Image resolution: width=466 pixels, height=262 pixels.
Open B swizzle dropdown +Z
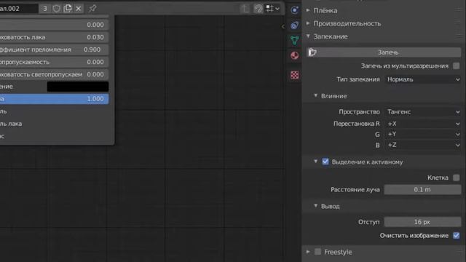click(x=422, y=145)
